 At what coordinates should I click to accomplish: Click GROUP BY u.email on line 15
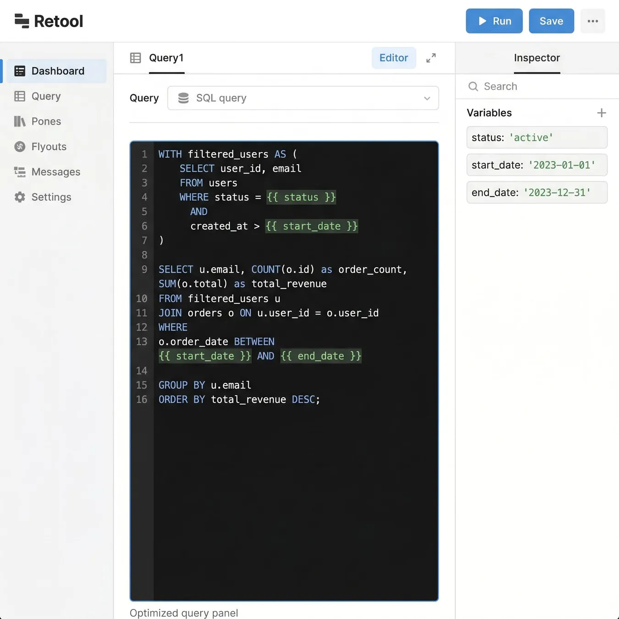point(205,385)
